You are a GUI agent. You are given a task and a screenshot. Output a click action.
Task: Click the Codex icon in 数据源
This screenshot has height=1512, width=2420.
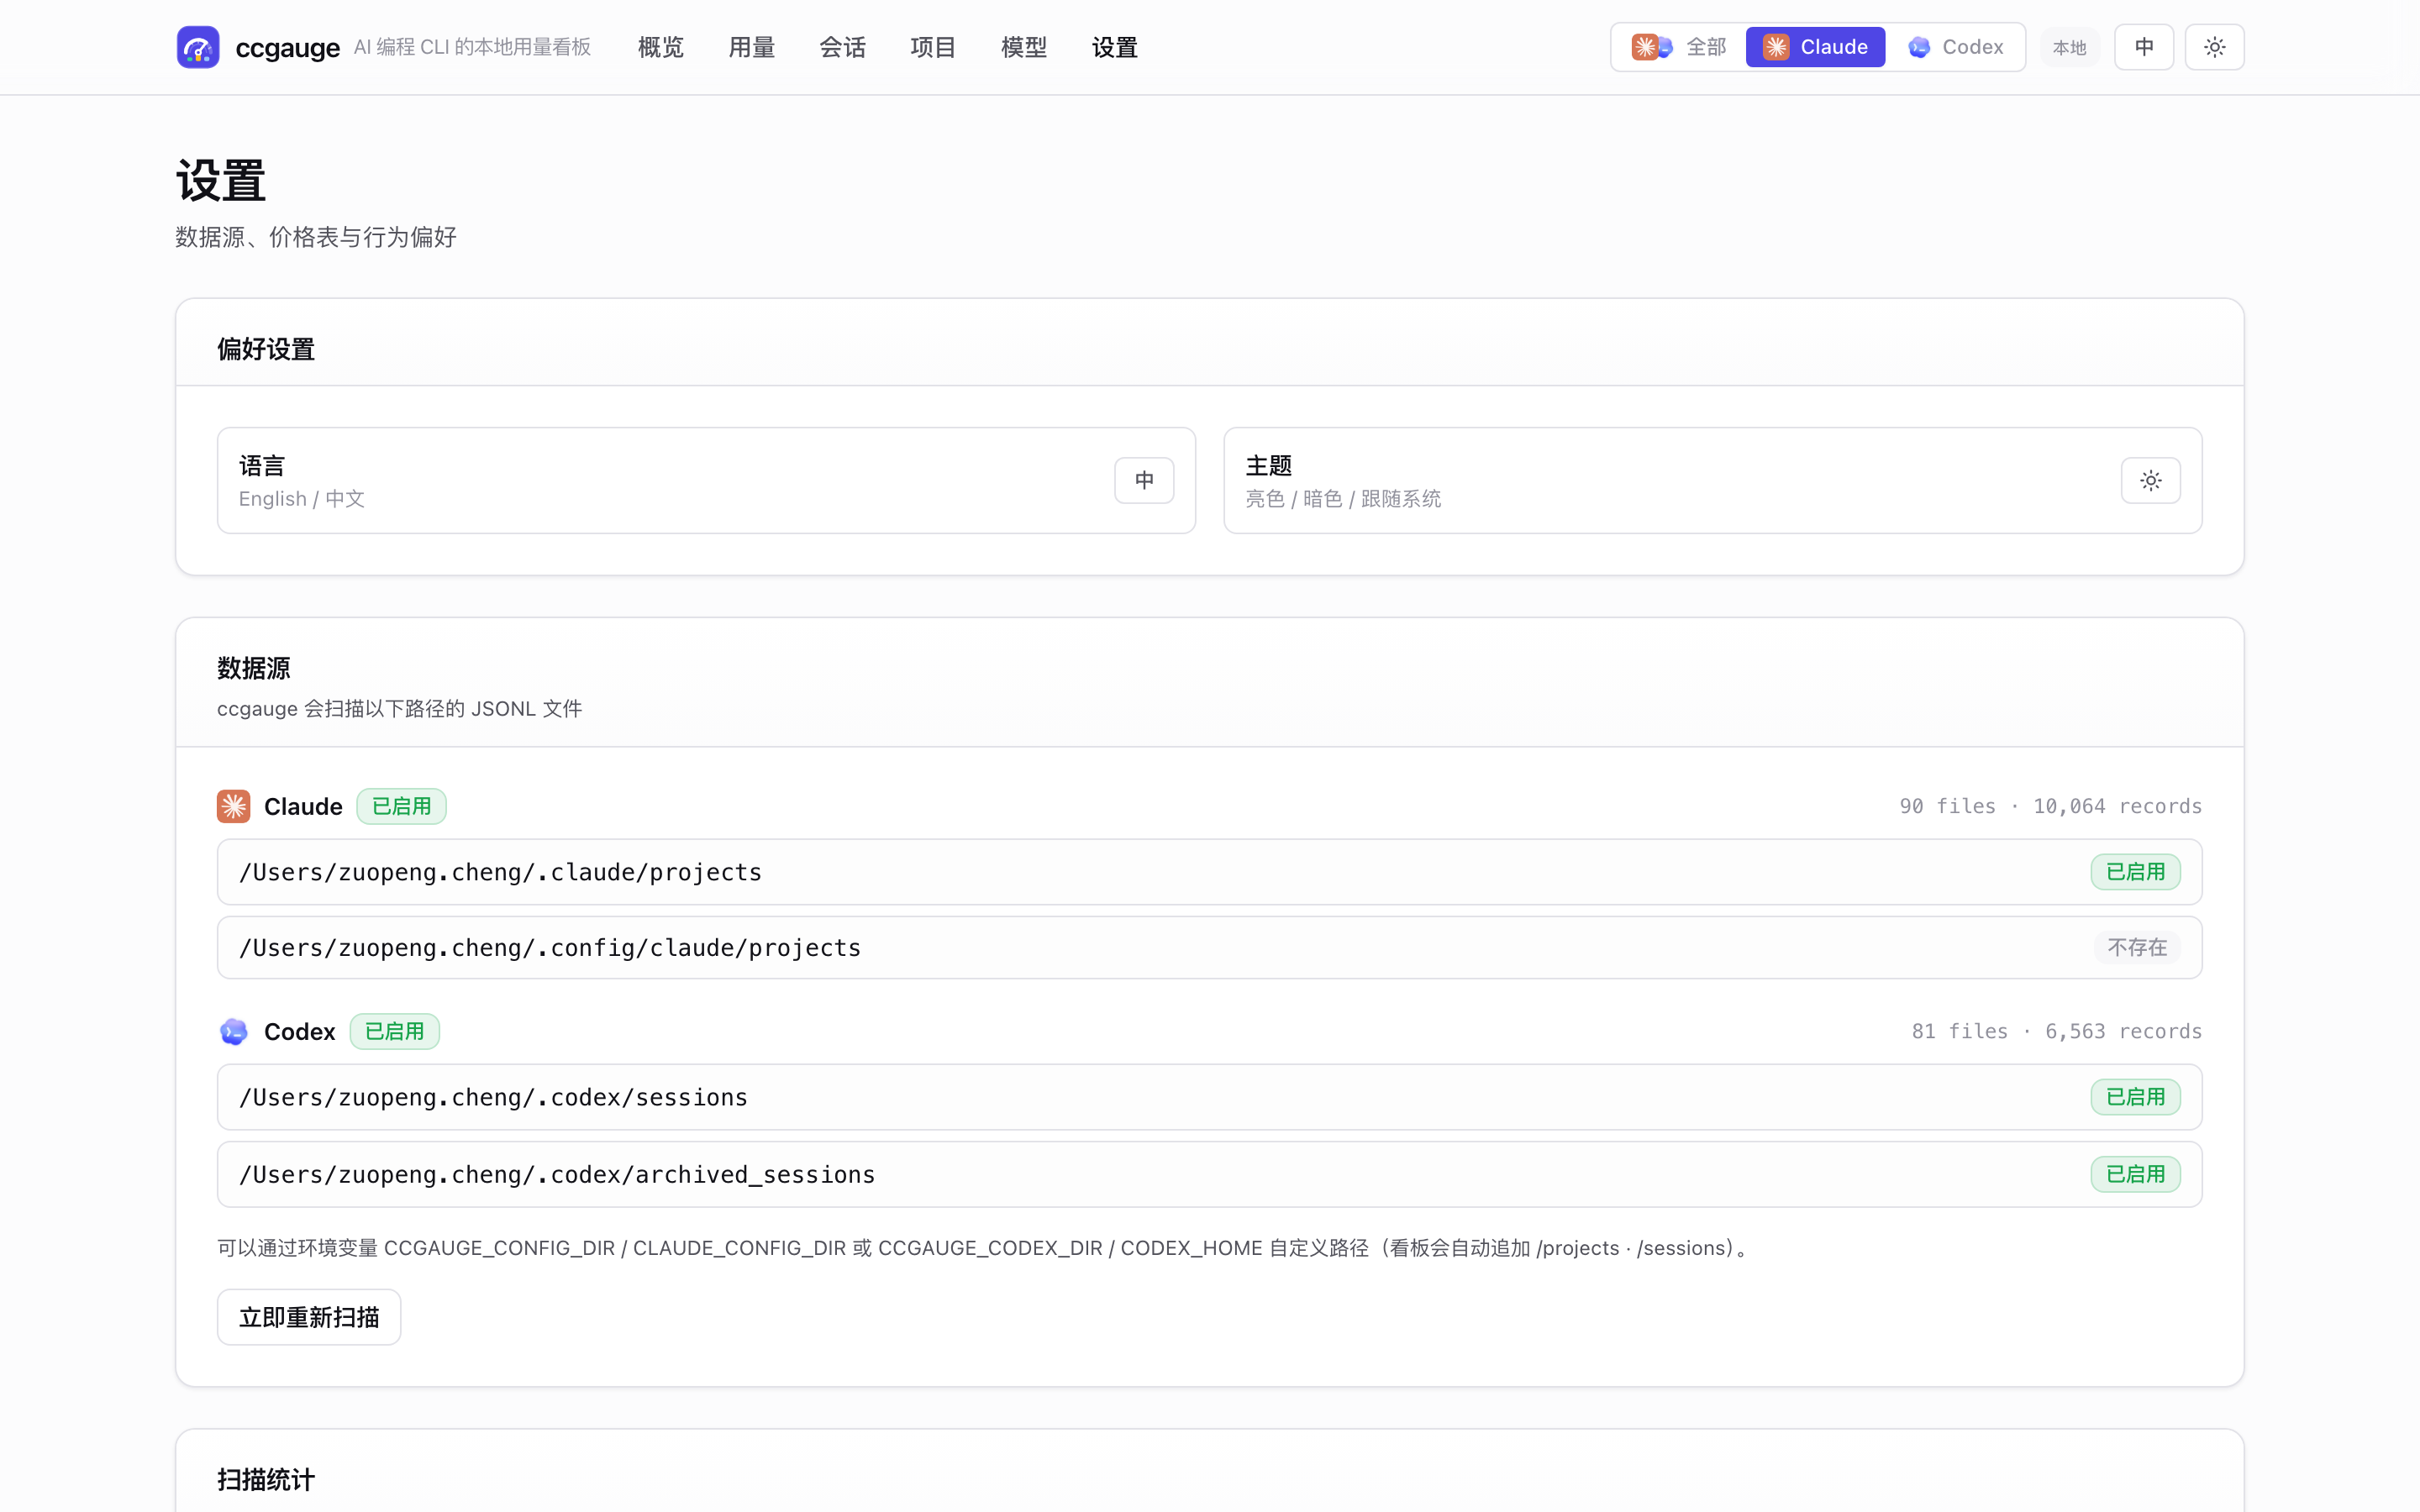234,1031
